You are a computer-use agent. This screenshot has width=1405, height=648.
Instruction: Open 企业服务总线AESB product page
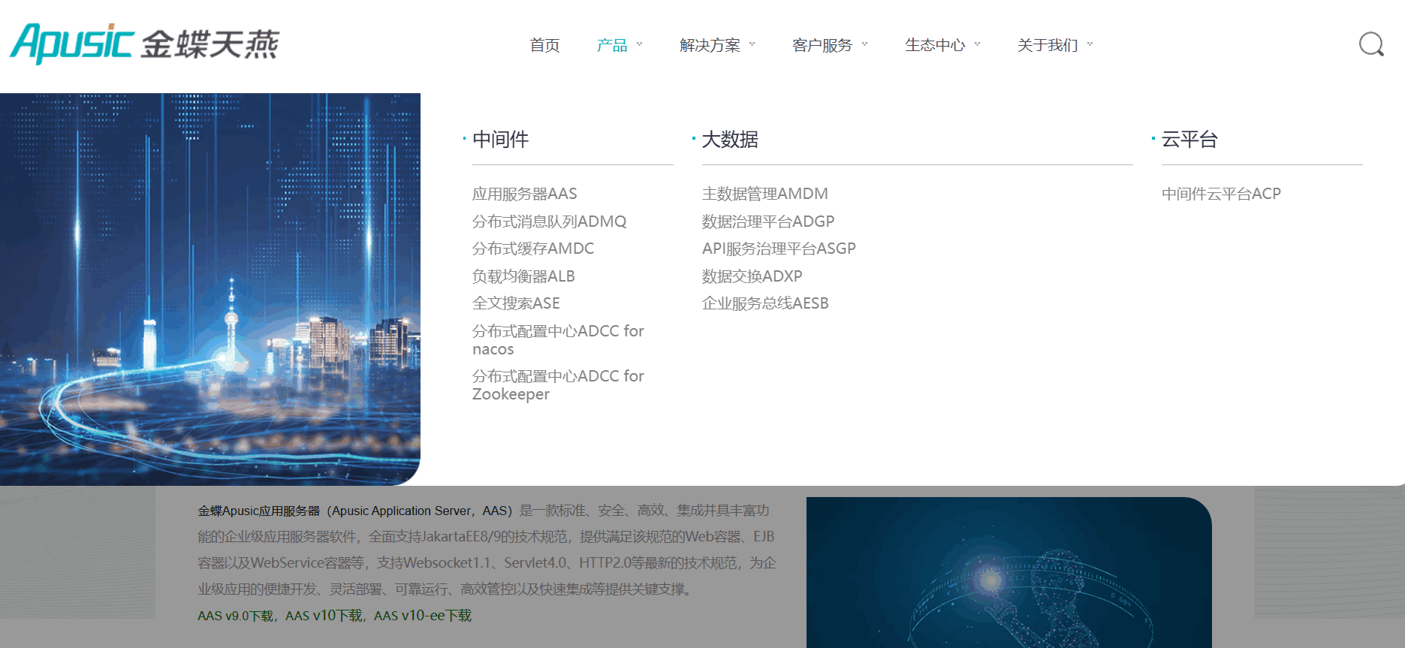click(x=765, y=303)
